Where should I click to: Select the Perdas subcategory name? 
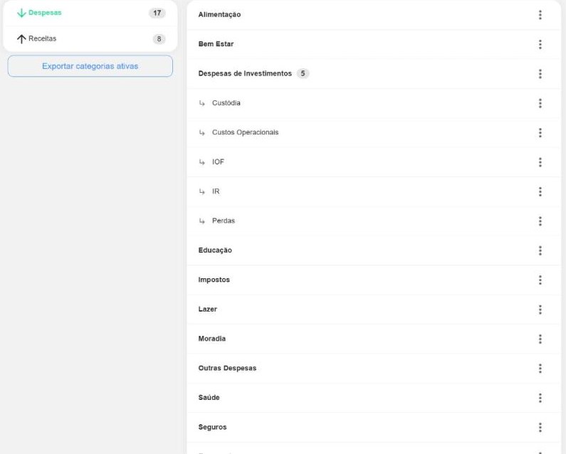click(x=224, y=221)
